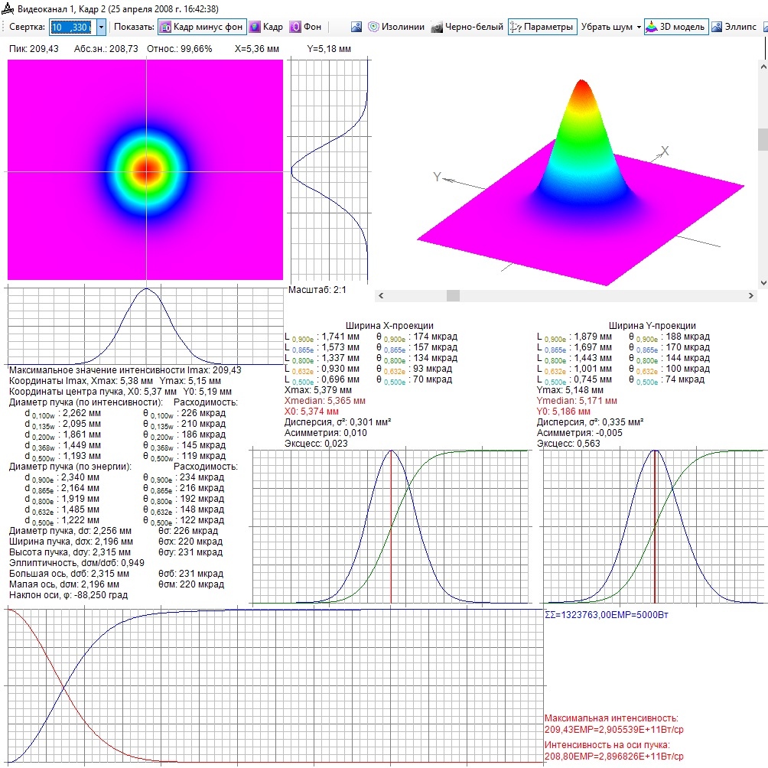Image resolution: width=768 pixels, height=768 pixels.
Task: Show Кадр минус фон image
Action: tap(202, 27)
